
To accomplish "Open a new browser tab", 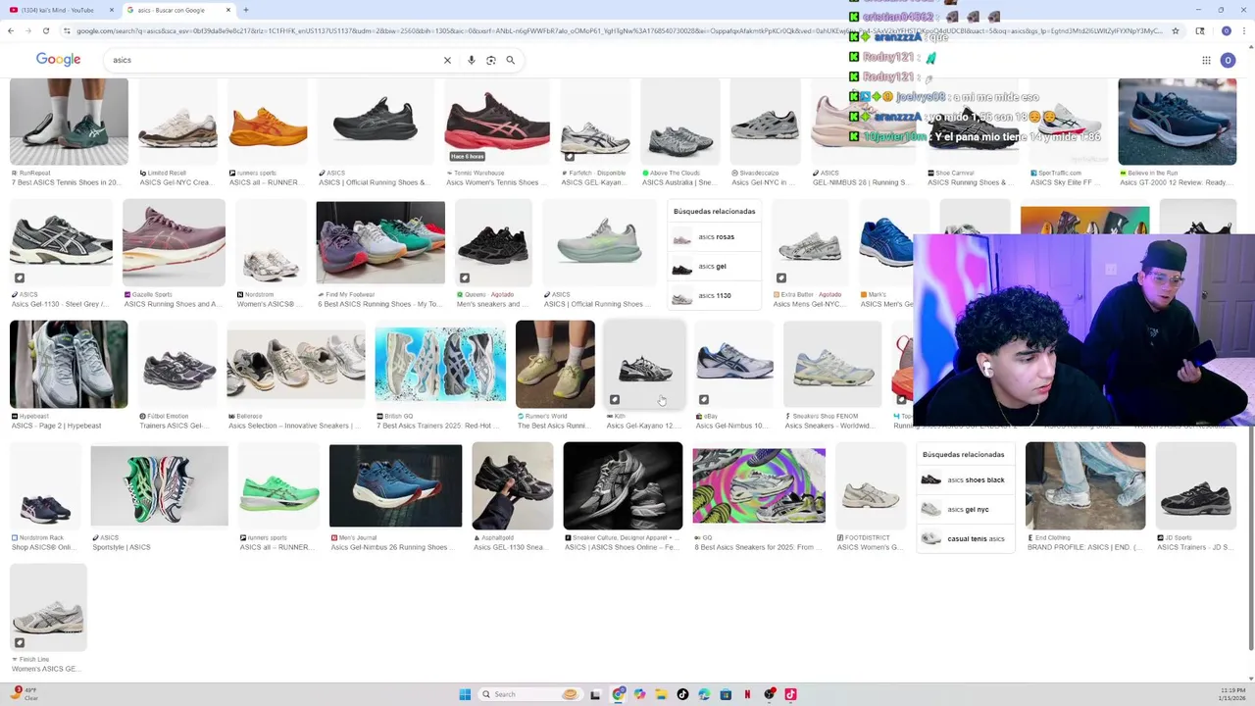I will point(245,10).
